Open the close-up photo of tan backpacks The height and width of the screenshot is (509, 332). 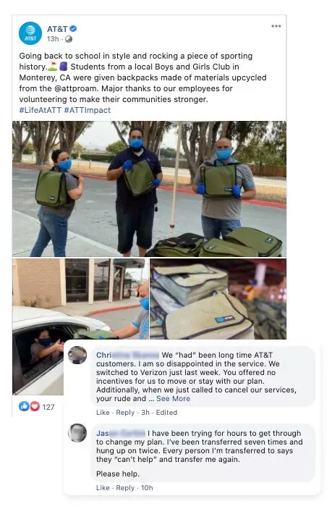click(218, 299)
